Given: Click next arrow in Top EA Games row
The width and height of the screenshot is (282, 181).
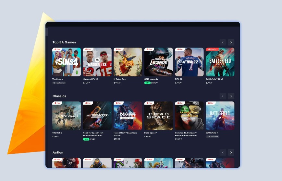Looking at the screenshot, I should point(231,42).
